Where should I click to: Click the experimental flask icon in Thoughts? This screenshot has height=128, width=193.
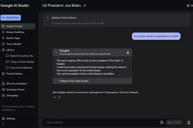tap(127, 52)
